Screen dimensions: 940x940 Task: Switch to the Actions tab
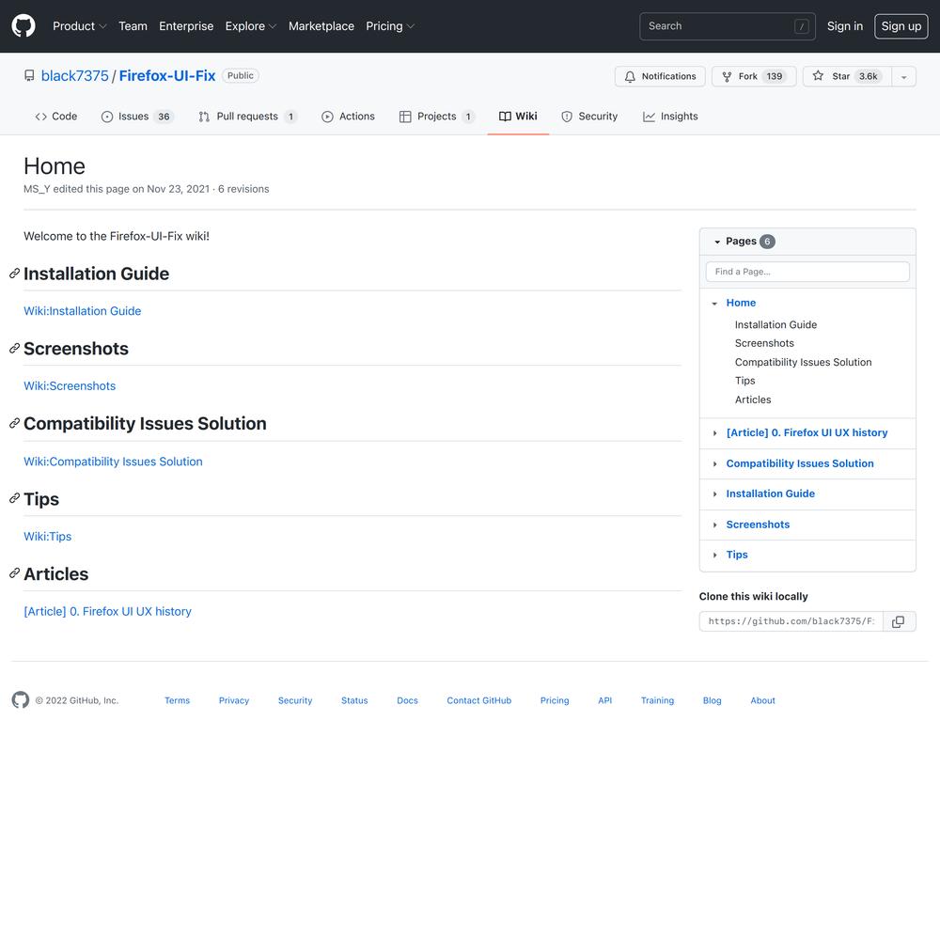click(349, 117)
